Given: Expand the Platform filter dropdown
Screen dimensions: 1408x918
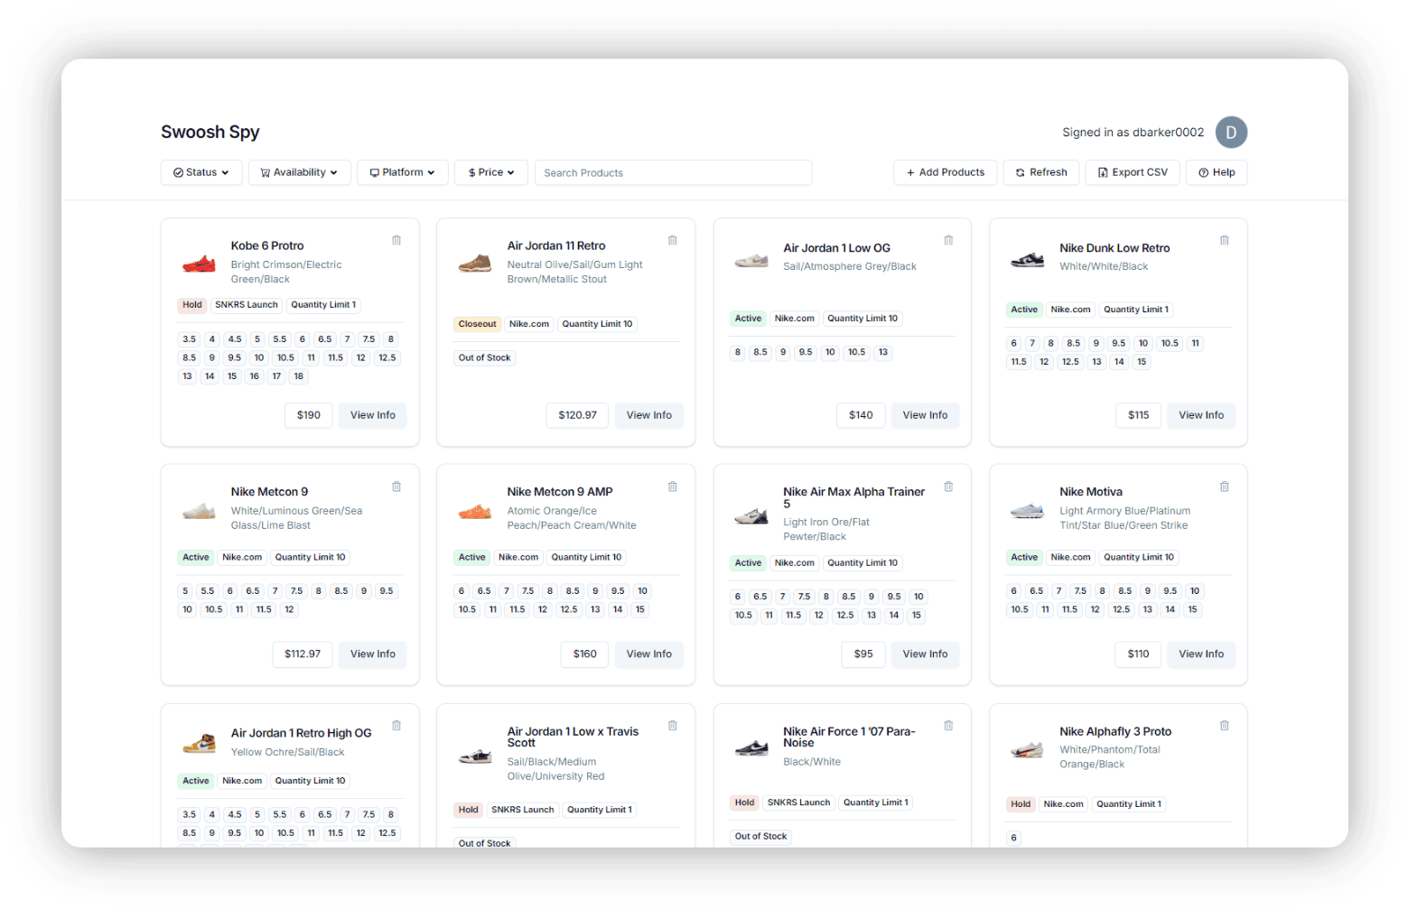Looking at the screenshot, I should (x=403, y=172).
